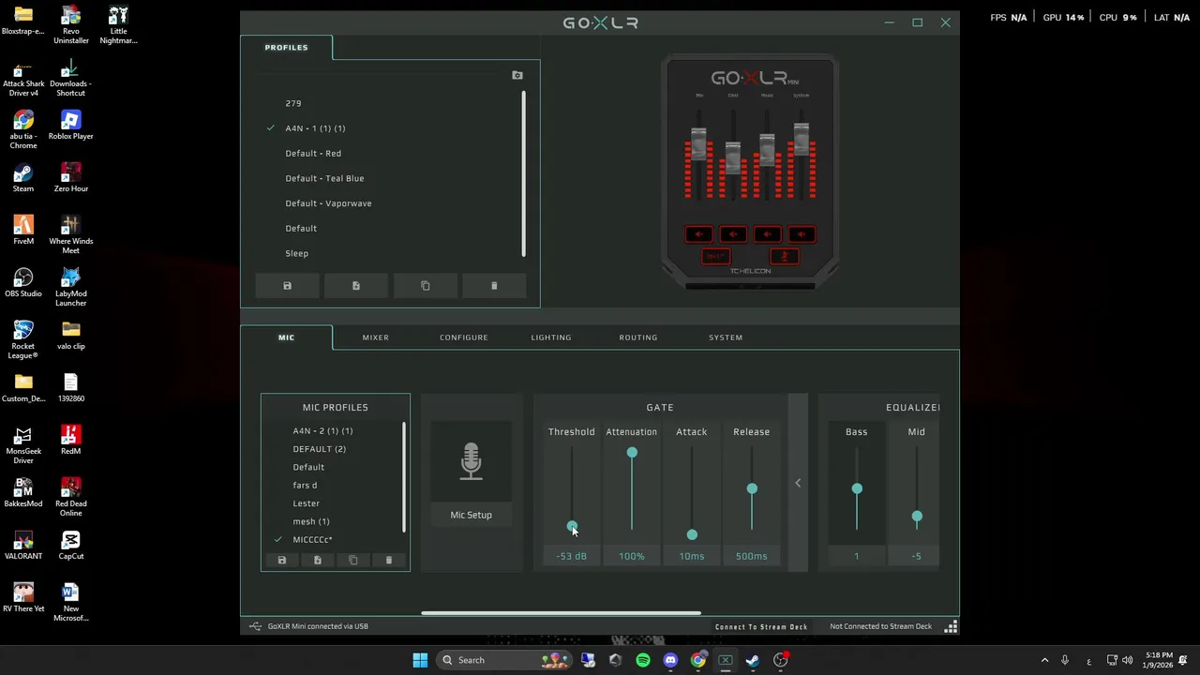The width and height of the screenshot is (1200, 675).
Task: Open the Rocket League desktop shortcut
Action: pos(23,338)
